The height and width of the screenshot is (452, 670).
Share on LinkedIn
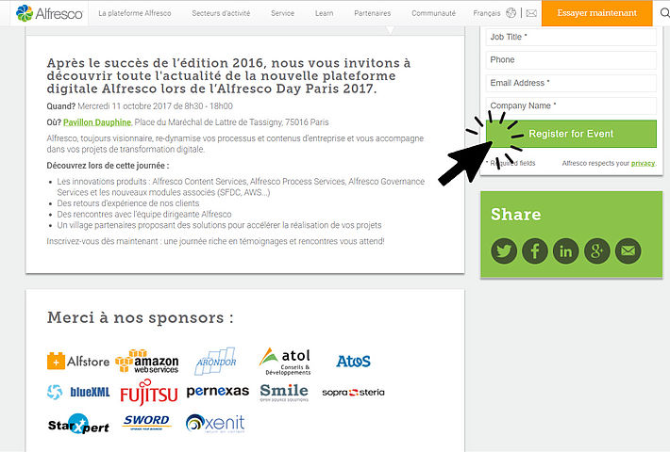click(566, 250)
